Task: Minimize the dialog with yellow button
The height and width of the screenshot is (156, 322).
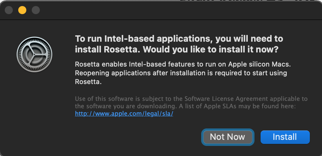Action: pos(22,10)
